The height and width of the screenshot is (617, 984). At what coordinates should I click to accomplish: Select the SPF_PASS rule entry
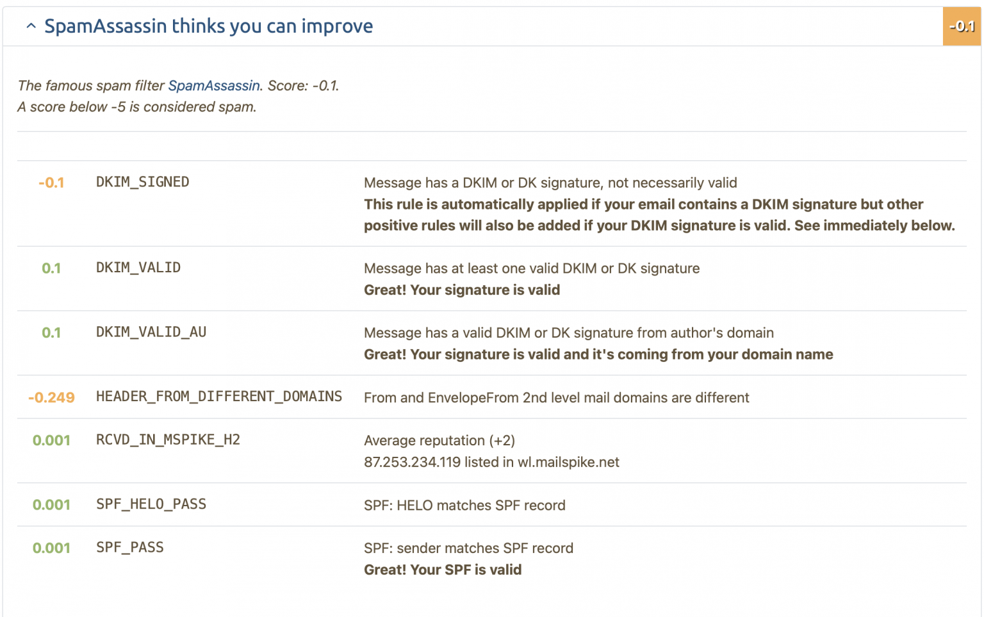(x=129, y=547)
